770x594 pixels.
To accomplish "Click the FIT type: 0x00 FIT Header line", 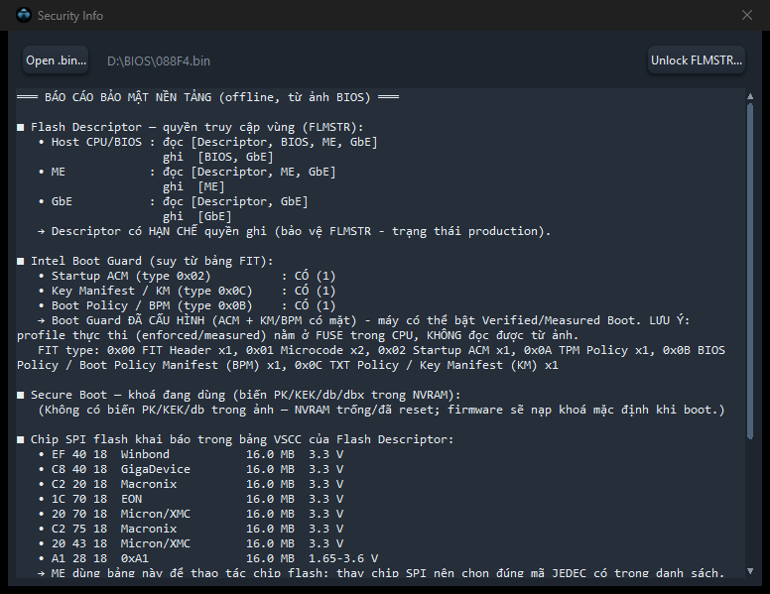I will 382,350.
